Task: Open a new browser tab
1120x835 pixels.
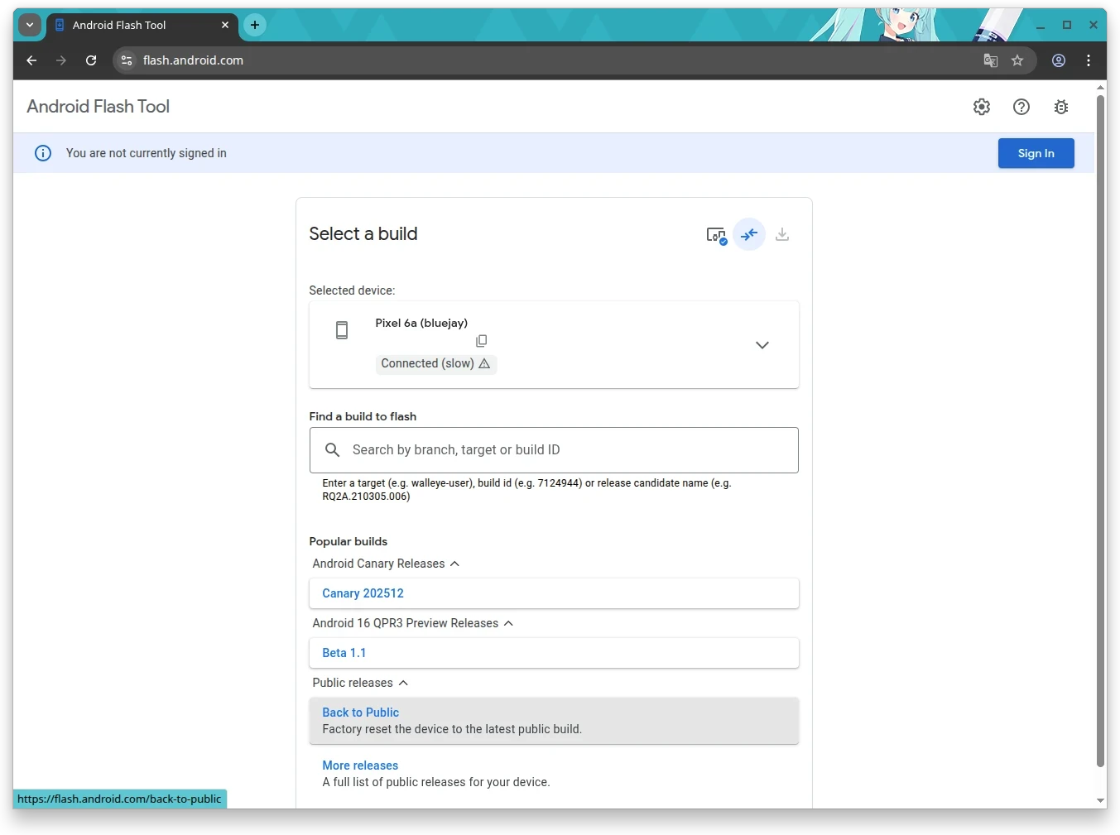Action: (x=255, y=26)
